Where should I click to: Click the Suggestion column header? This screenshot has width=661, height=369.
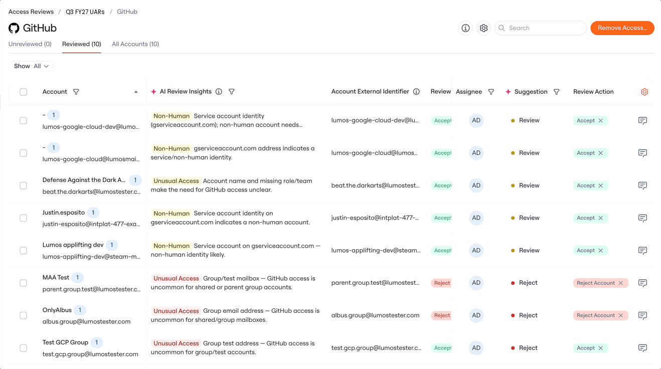click(531, 92)
